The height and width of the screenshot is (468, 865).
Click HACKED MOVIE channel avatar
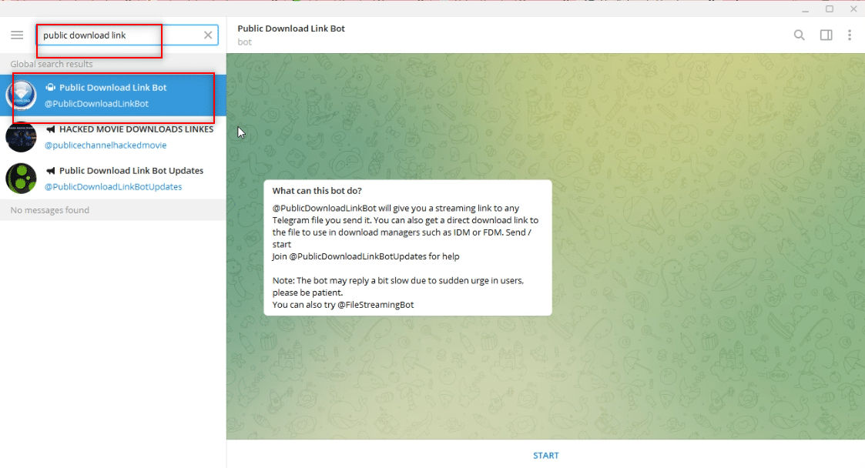(x=21, y=137)
